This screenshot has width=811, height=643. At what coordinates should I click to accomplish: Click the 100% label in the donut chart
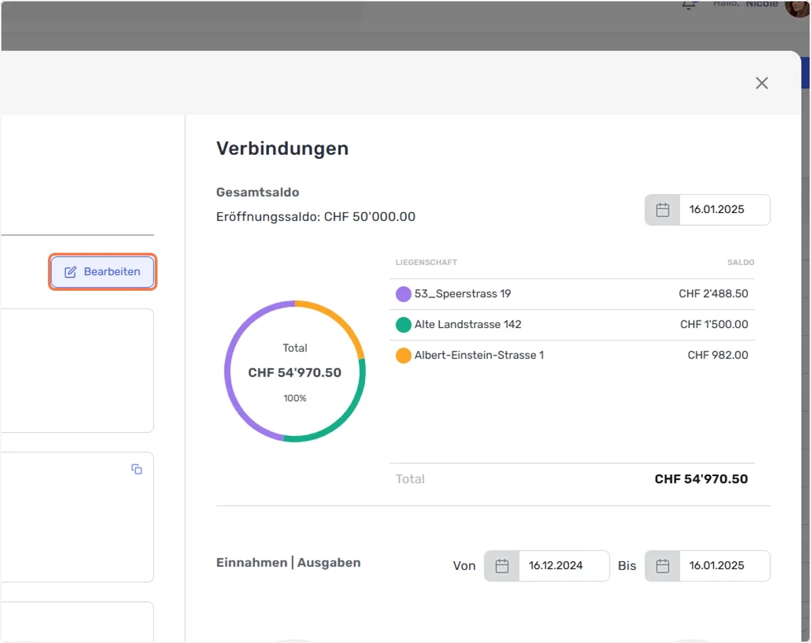tap(295, 398)
